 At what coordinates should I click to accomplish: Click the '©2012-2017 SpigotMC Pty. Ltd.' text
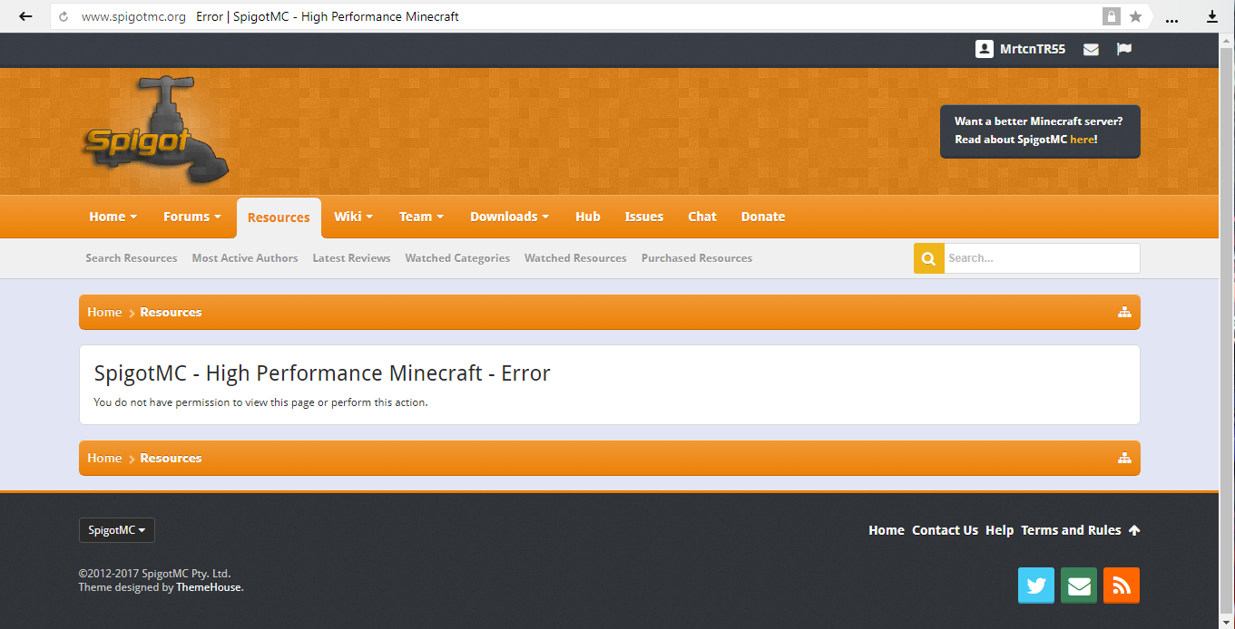coord(155,574)
